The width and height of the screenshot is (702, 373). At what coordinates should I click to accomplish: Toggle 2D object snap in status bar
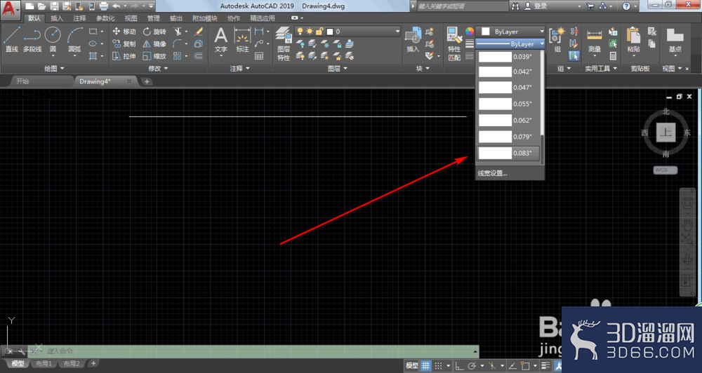[x=525, y=365]
